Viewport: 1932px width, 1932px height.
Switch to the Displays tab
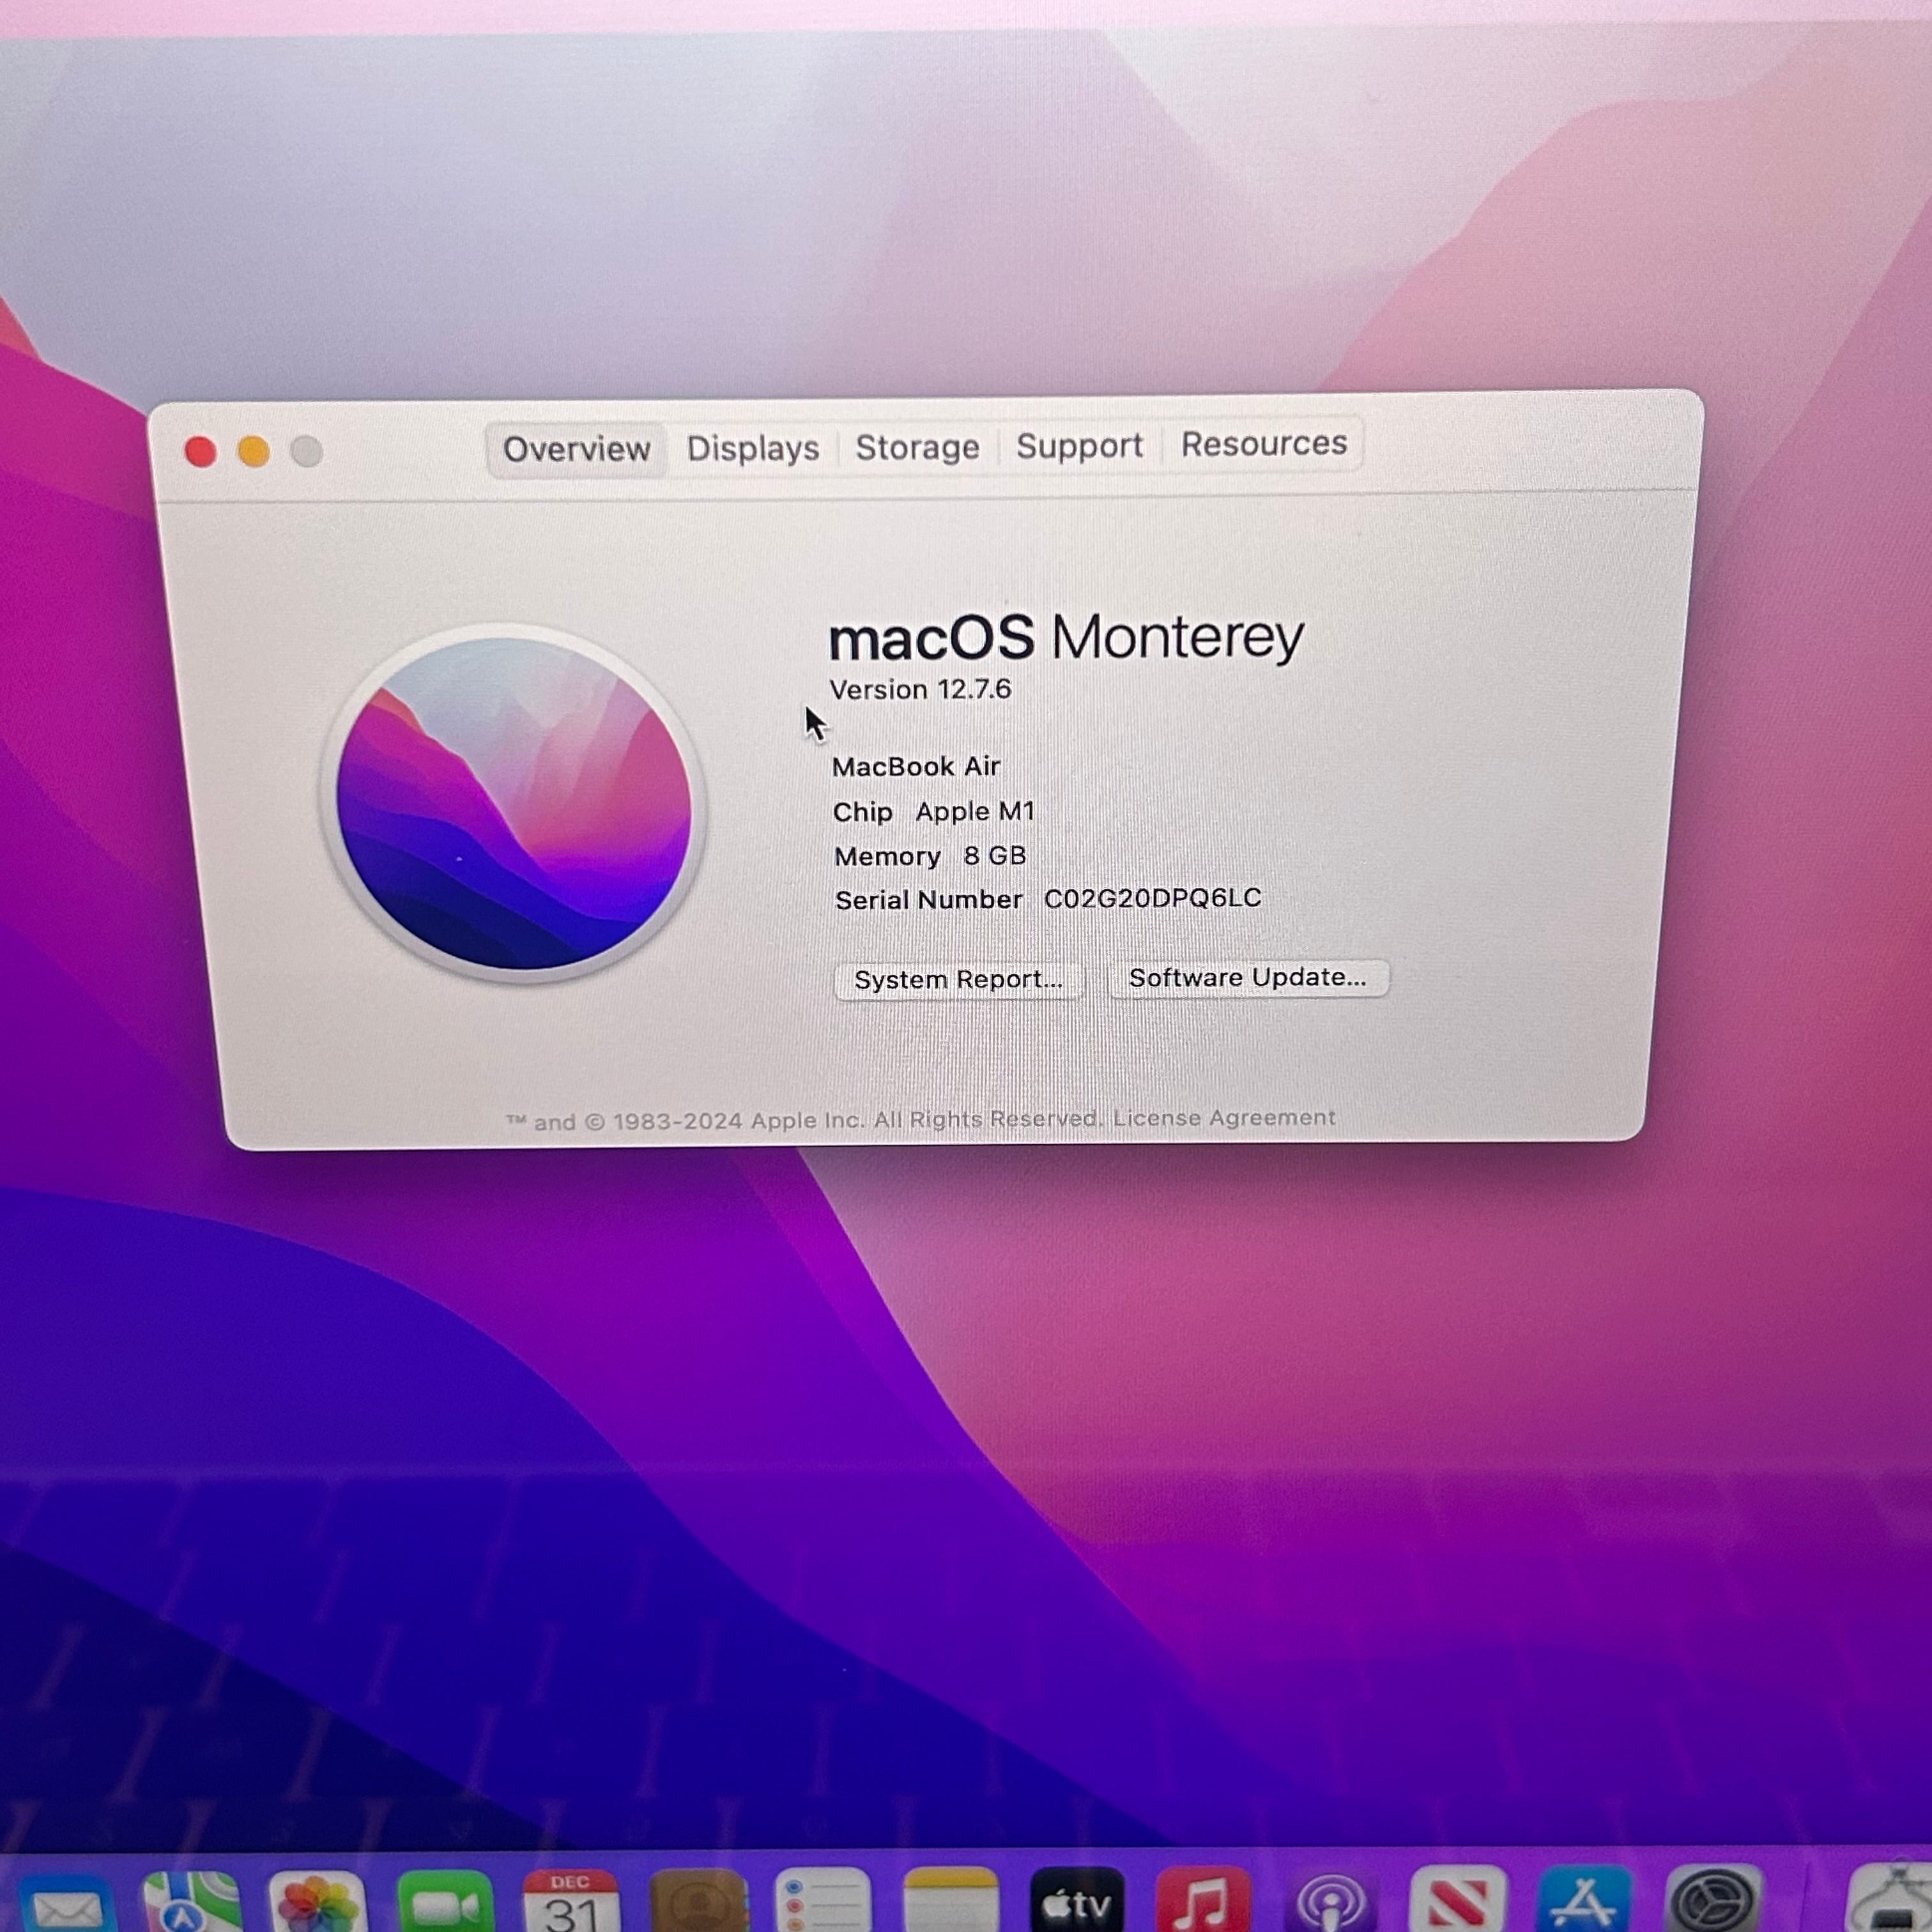(753, 448)
